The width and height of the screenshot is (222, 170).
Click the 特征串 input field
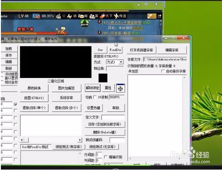click(115, 69)
